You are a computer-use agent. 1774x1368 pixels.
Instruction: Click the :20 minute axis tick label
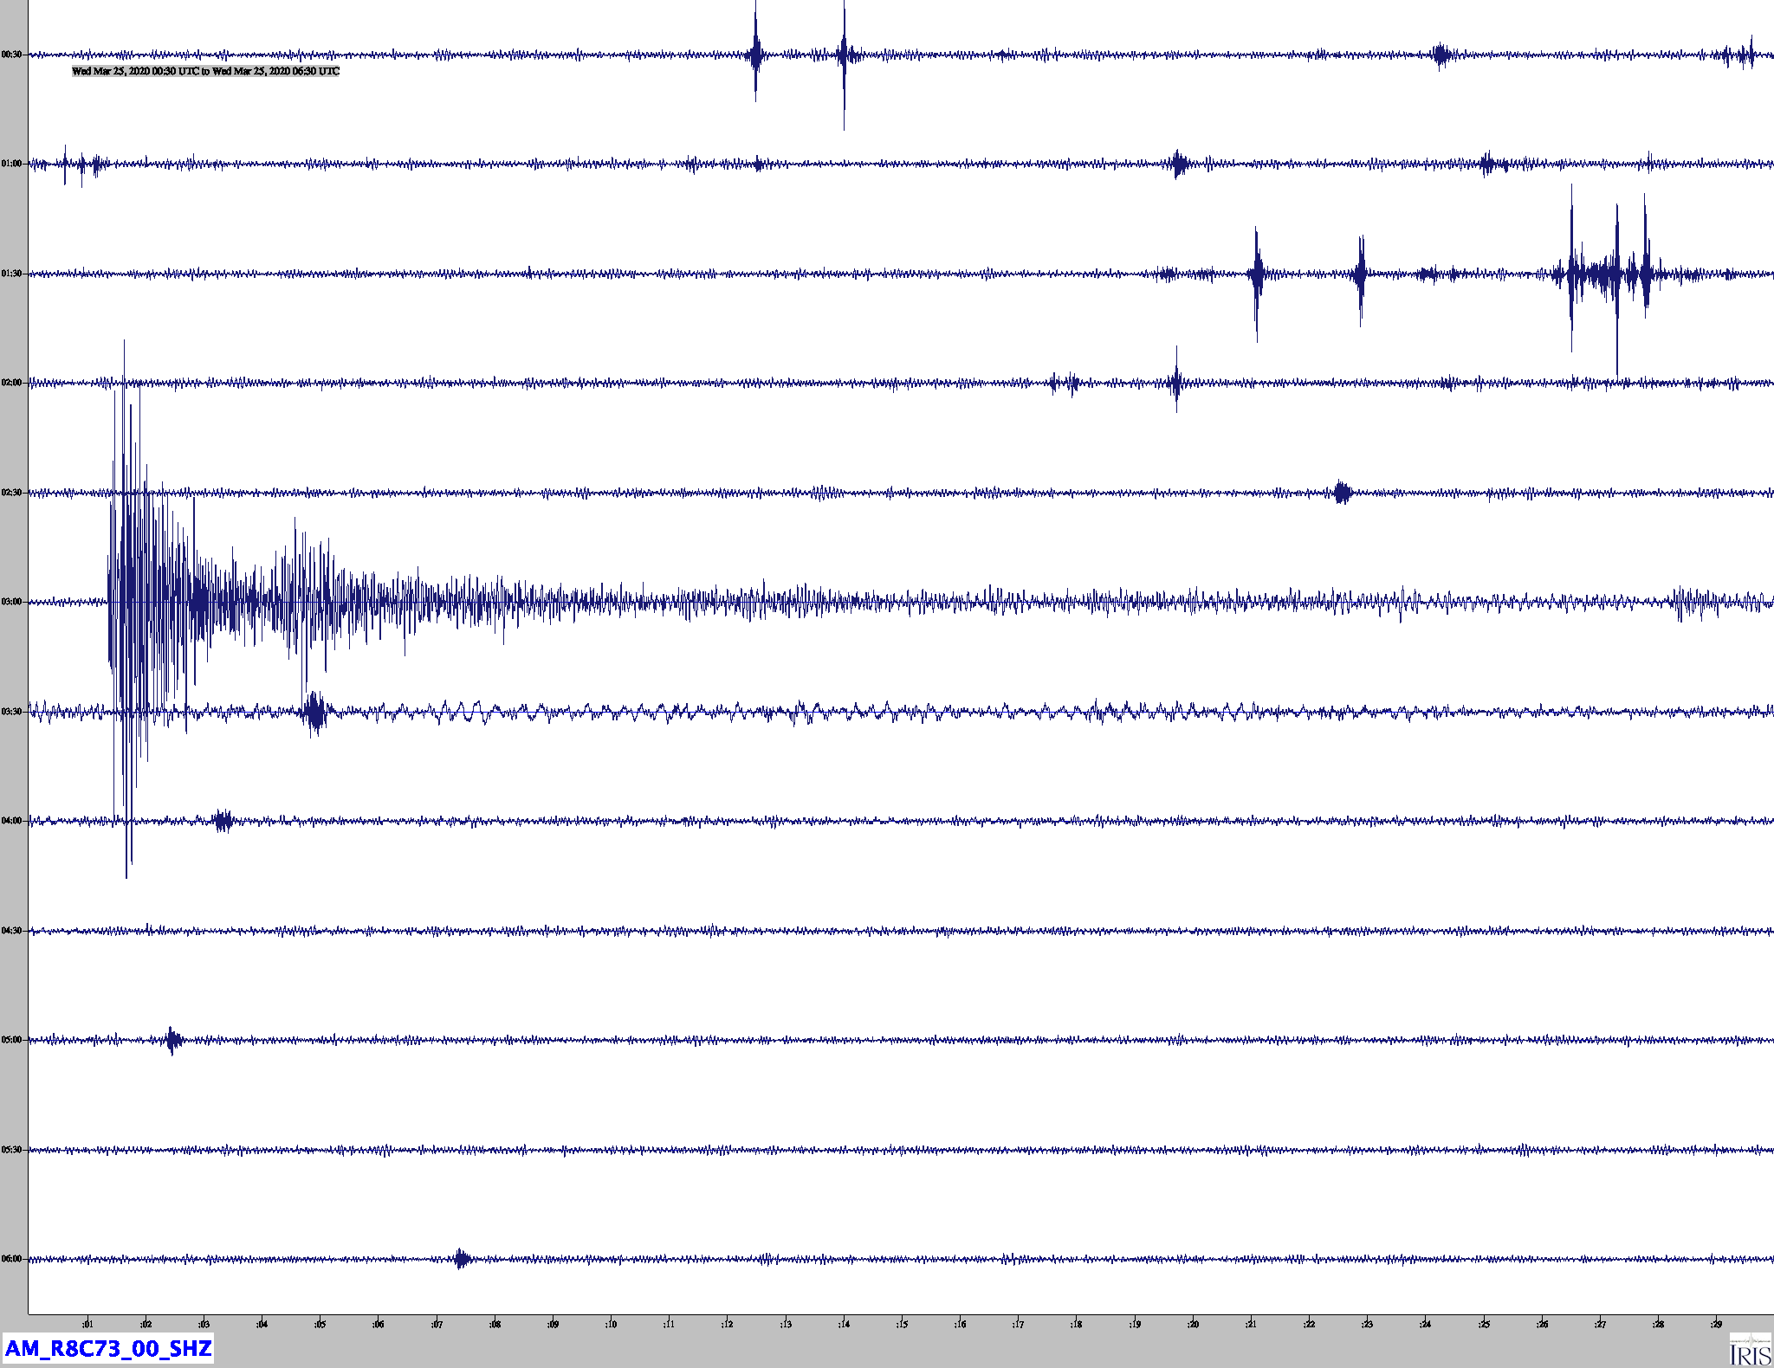[x=1193, y=1324]
